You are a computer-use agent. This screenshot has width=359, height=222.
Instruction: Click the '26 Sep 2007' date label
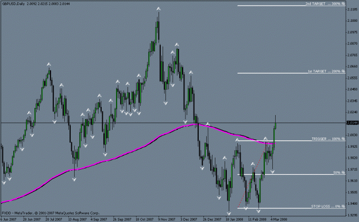coord(122,219)
